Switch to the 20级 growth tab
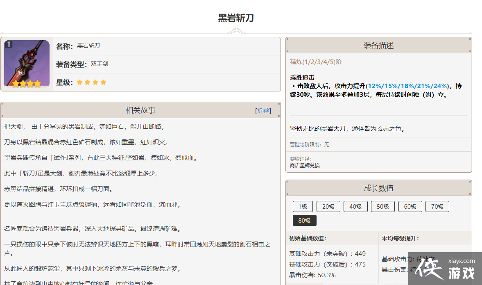The image size is (482, 285). point(328,207)
